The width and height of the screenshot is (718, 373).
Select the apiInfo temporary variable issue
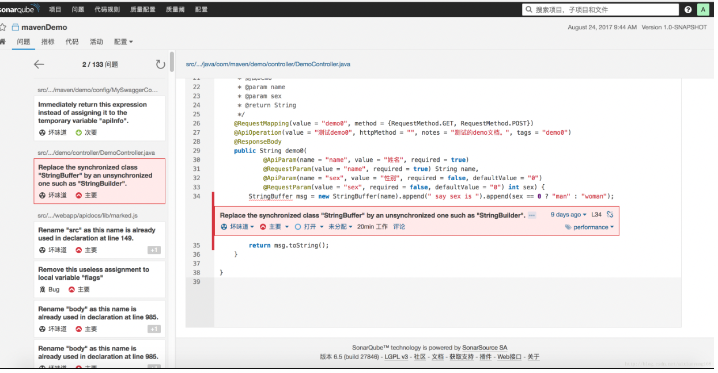(x=99, y=118)
